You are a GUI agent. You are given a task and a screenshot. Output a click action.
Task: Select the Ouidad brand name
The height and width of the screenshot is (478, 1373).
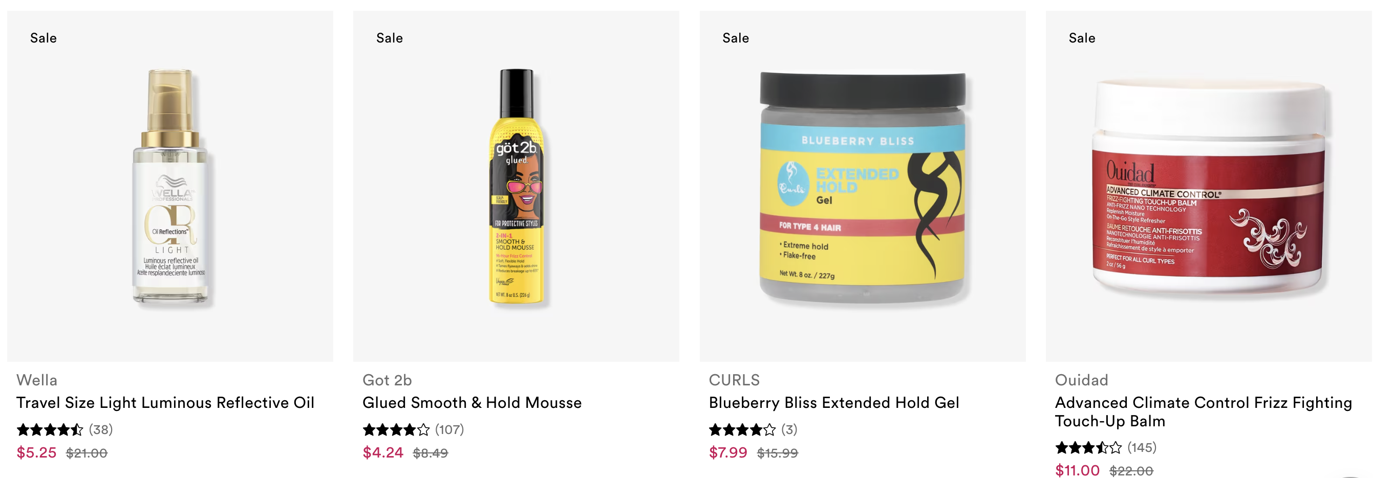tap(1081, 380)
